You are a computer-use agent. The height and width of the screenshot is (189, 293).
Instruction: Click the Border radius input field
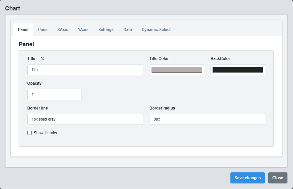coord(207,119)
